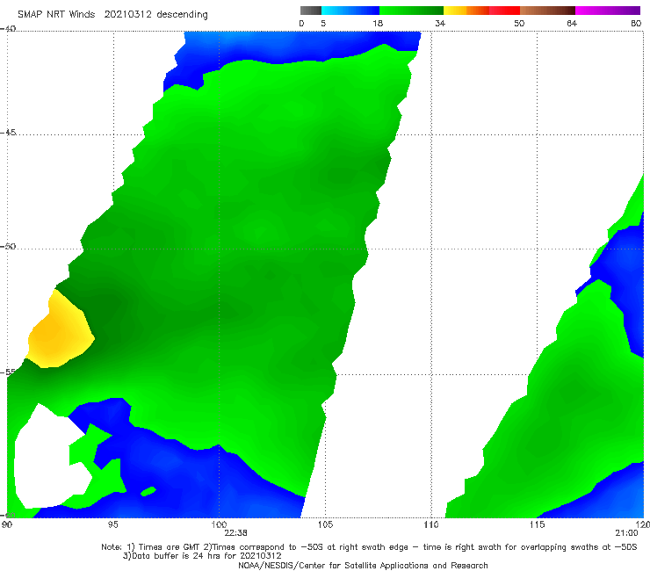Click the latitude axis label '-50'
Image resolution: width=650 pixels, height=571 pixels.
(x=8, y=246)
